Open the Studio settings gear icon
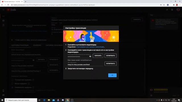182x102 pixels. click(172, 10)
